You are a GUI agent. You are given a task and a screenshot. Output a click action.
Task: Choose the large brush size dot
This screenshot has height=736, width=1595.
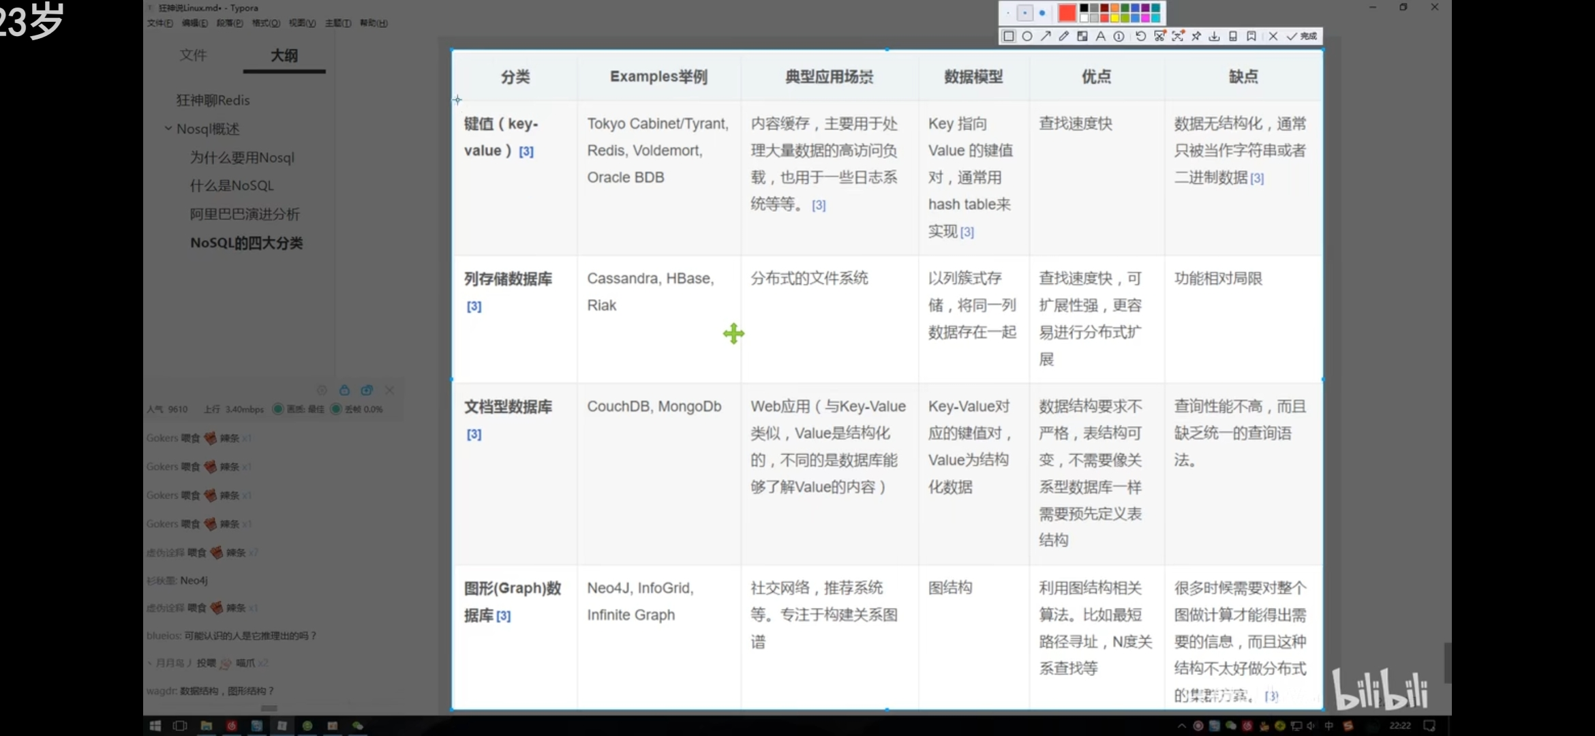1042,13
